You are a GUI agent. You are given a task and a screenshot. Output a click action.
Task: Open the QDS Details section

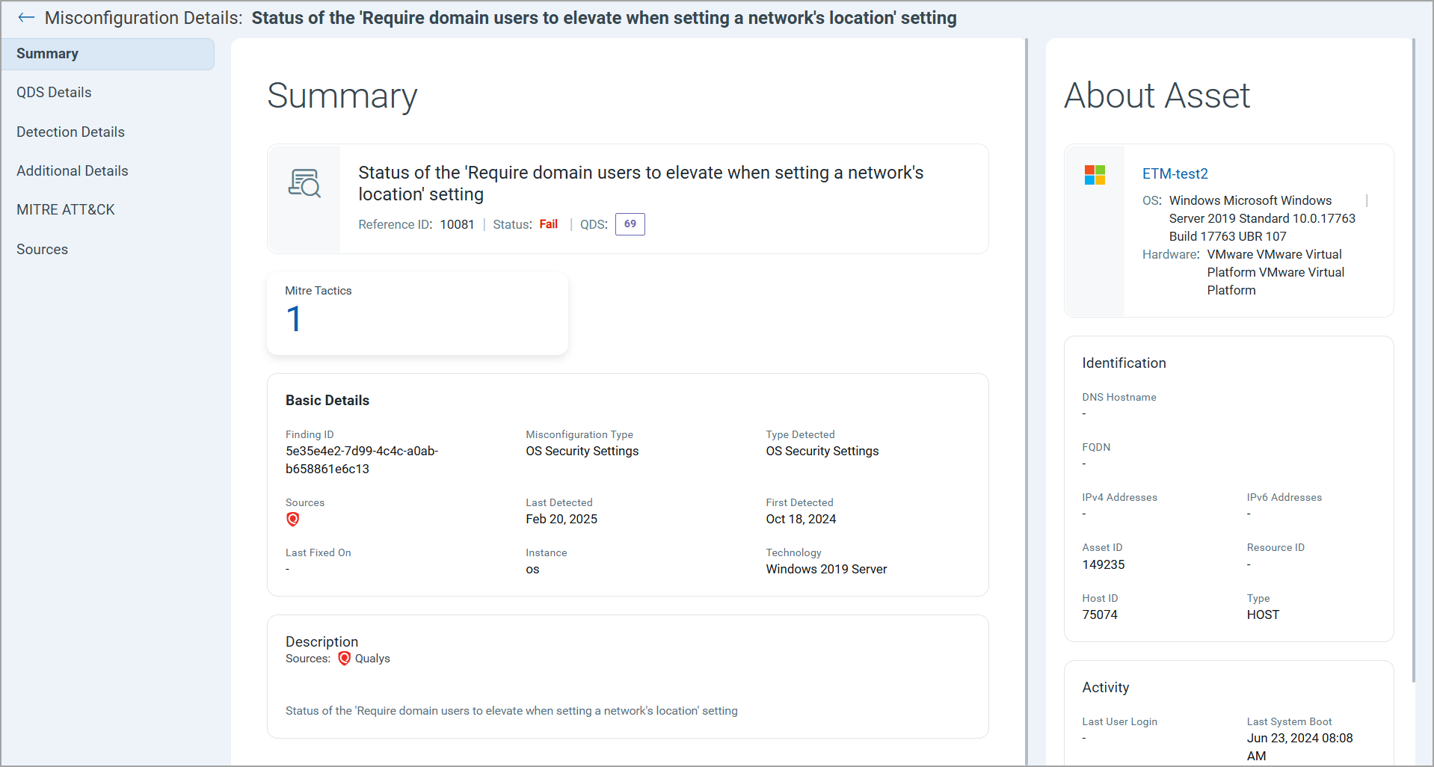[54, 93]
